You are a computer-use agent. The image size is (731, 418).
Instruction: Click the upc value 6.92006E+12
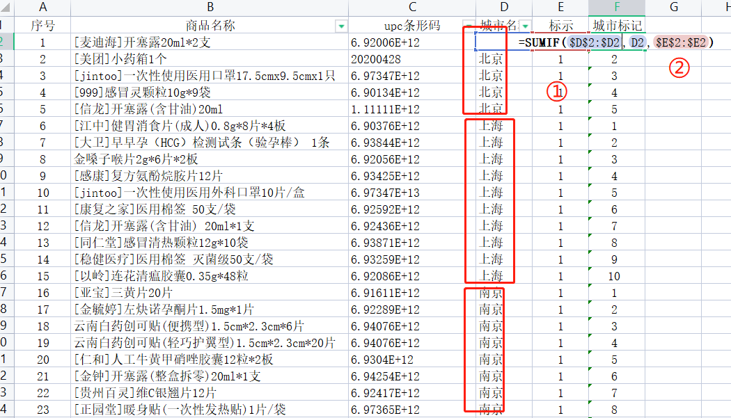tap(386, 43)
